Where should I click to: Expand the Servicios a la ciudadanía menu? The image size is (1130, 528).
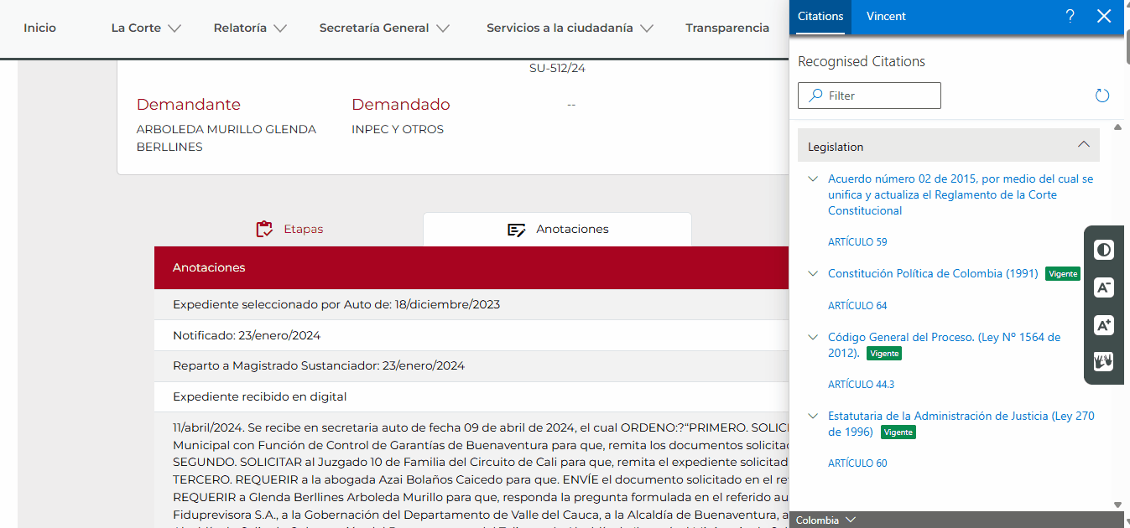click(x=570, y=28)
